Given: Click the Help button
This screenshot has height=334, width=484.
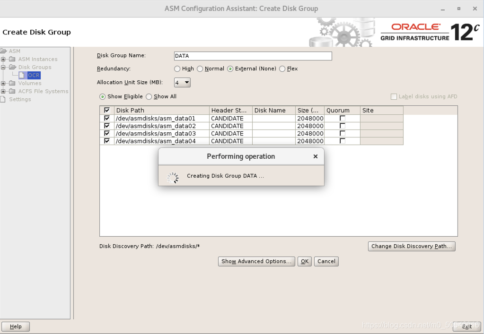Looking at the screenshot, I should (16, 326).
